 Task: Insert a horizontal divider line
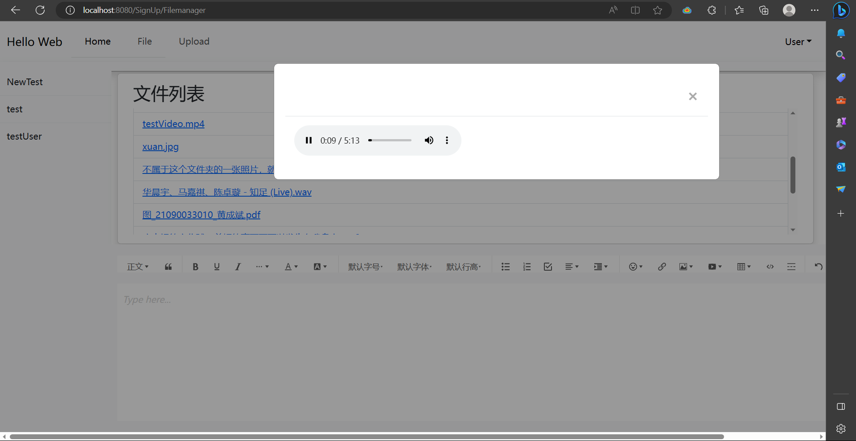(791, 267)
